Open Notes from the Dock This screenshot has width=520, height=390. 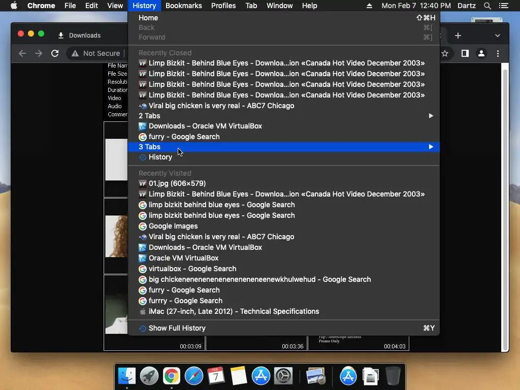[239, 376]
